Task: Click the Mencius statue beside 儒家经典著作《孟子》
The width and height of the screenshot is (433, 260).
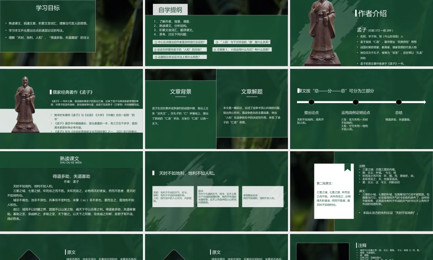Action: (x=25, y=104)
